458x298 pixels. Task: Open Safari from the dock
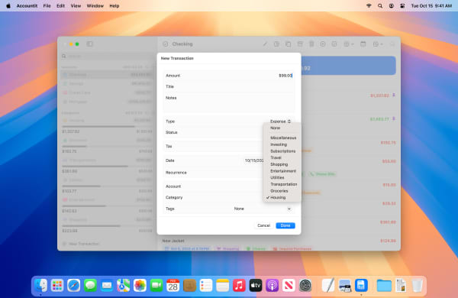tap(73, 286)
